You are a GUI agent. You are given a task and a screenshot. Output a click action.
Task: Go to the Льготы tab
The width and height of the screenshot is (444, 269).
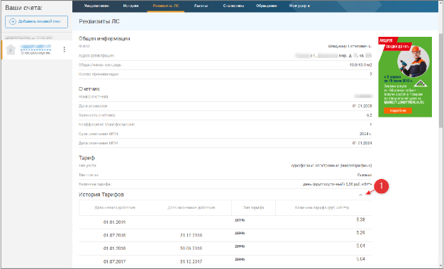point(201,6)
